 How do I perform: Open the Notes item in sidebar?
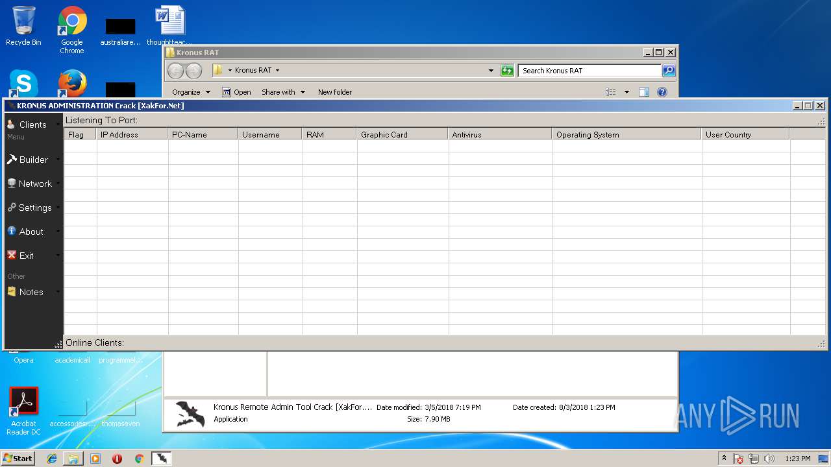point(32,292)
